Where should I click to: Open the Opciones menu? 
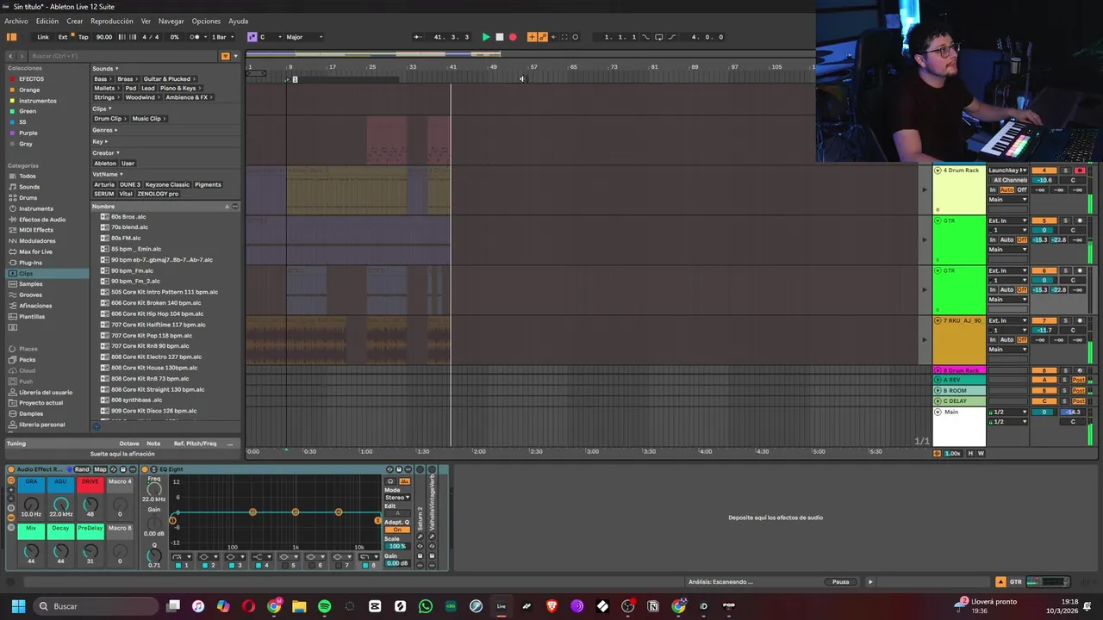click(206, 21)
